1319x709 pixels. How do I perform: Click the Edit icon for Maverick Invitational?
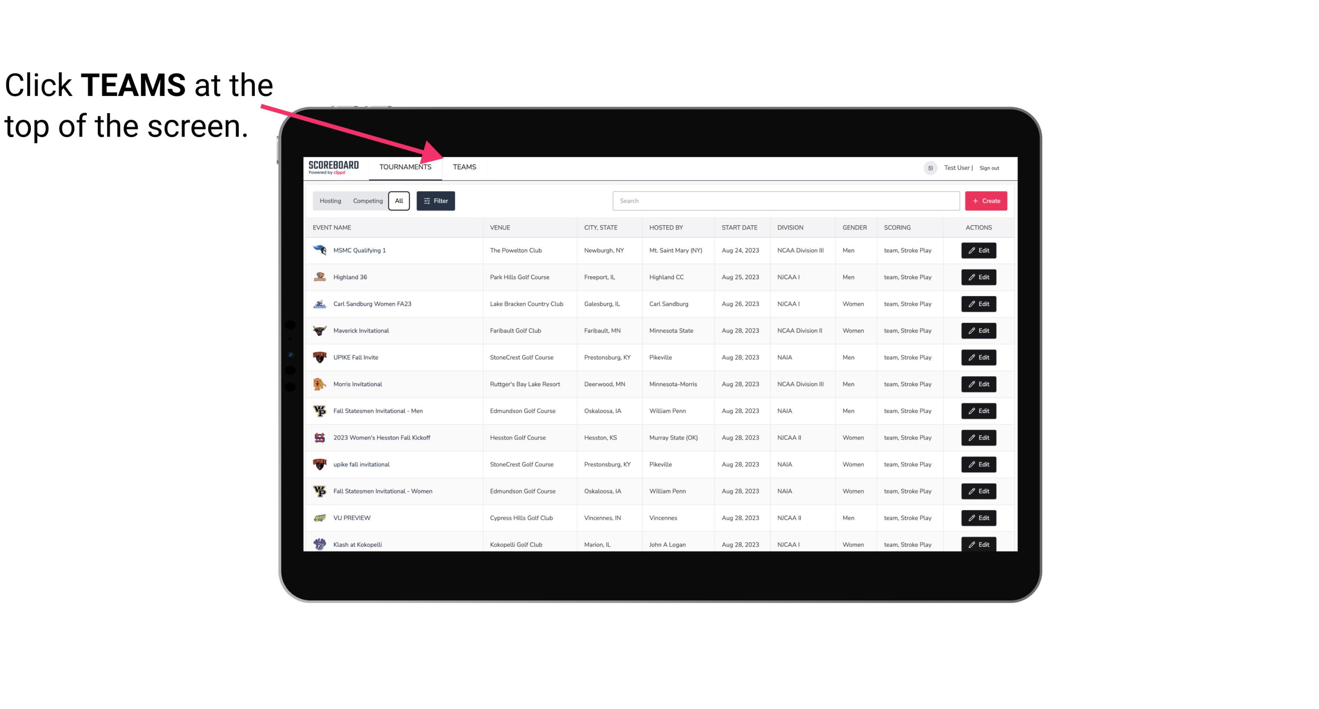(x=978, y=330)
